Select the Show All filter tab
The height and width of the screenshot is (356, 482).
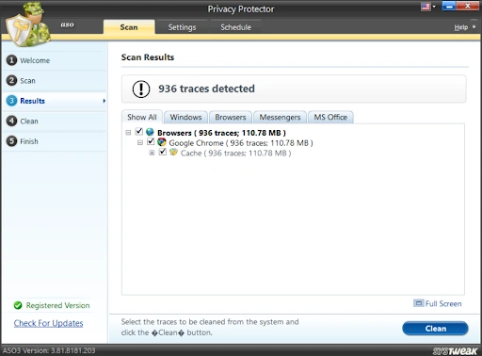142,117
